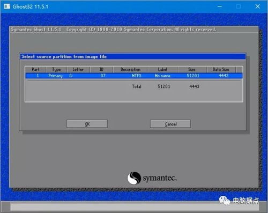
Task: Click the Label column header
Action: coord(163,69)
